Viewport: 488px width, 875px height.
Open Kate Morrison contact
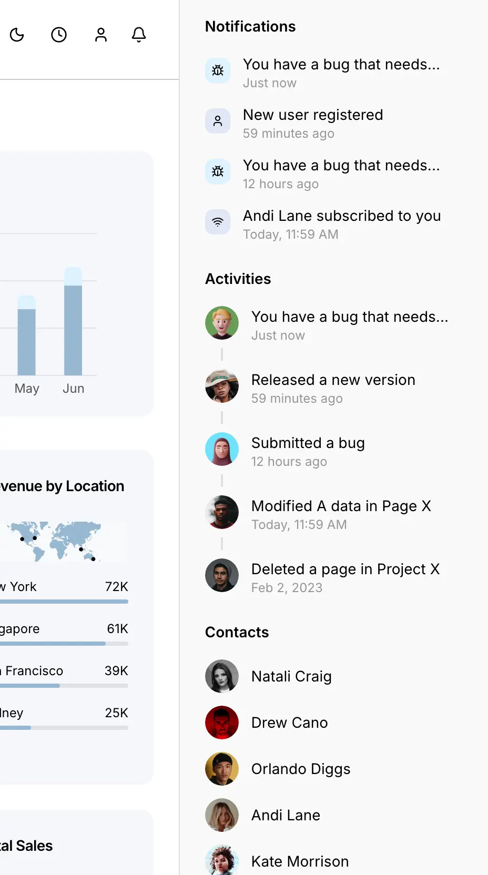coord(300,861)
